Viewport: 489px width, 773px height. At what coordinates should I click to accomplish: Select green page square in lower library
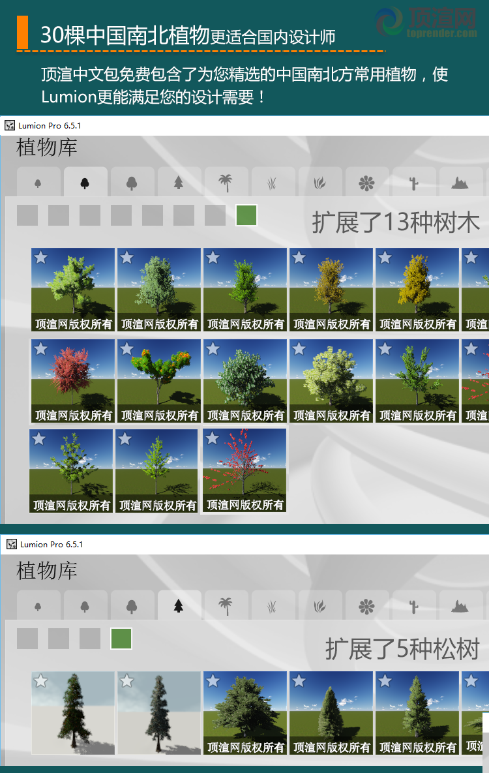[x=121, y=639]
